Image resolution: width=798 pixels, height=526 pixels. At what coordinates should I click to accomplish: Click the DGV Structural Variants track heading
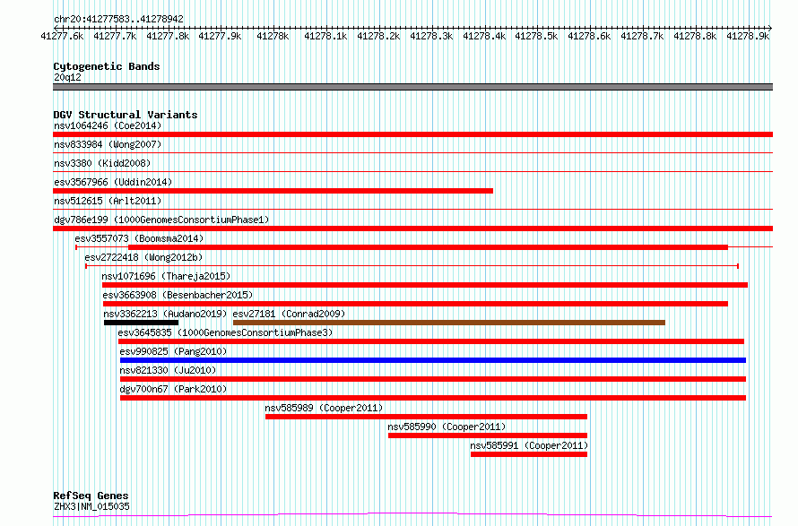(x=126, y=115)
